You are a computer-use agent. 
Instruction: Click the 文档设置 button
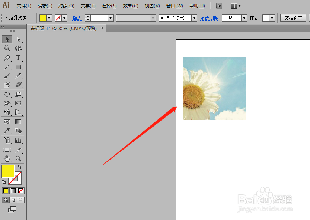click(293, 18)
